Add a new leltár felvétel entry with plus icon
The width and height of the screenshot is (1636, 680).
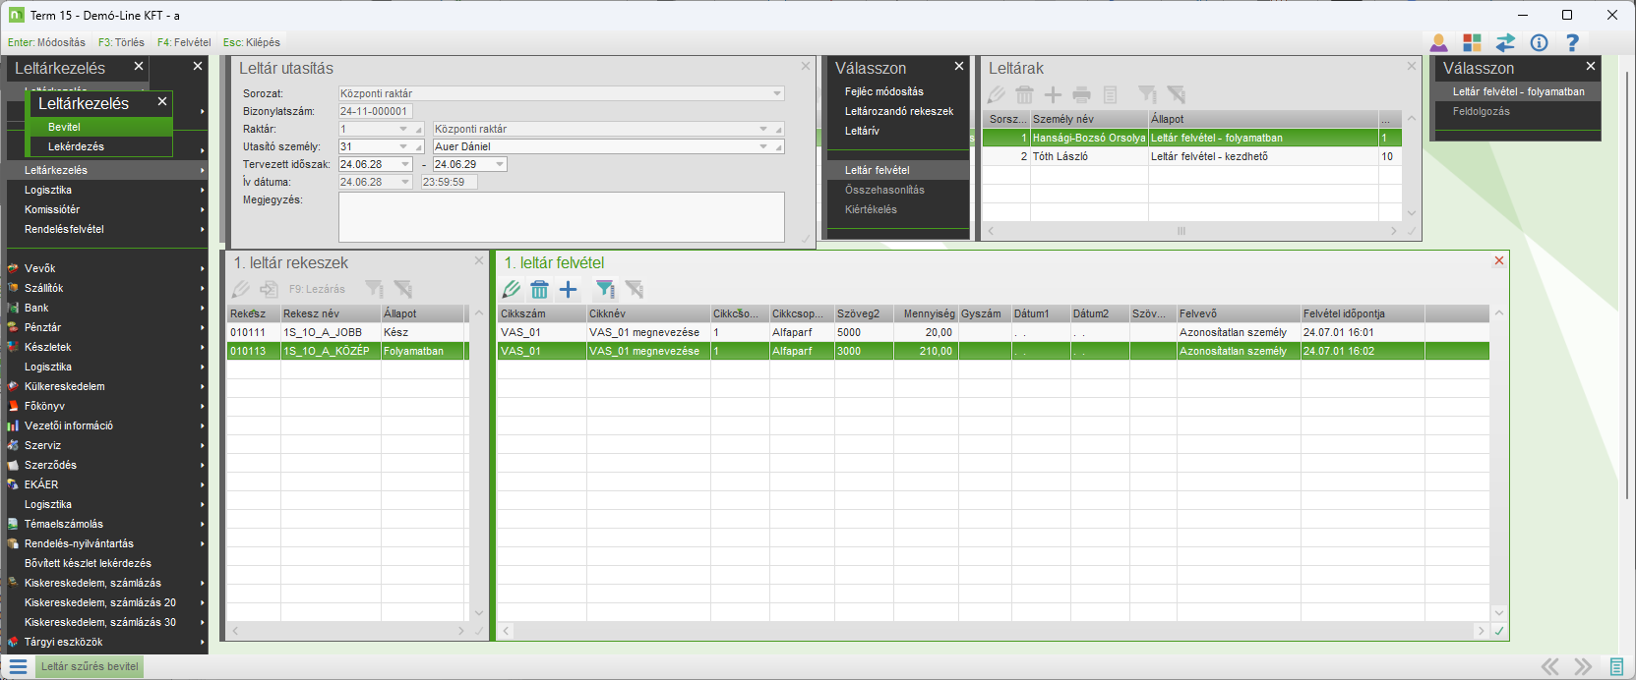pyautogui.click(x=568, y=289)
